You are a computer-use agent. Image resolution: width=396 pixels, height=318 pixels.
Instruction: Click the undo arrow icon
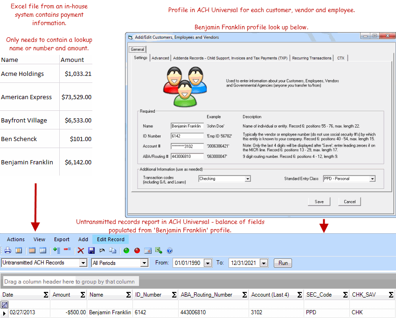coord(102,250)
